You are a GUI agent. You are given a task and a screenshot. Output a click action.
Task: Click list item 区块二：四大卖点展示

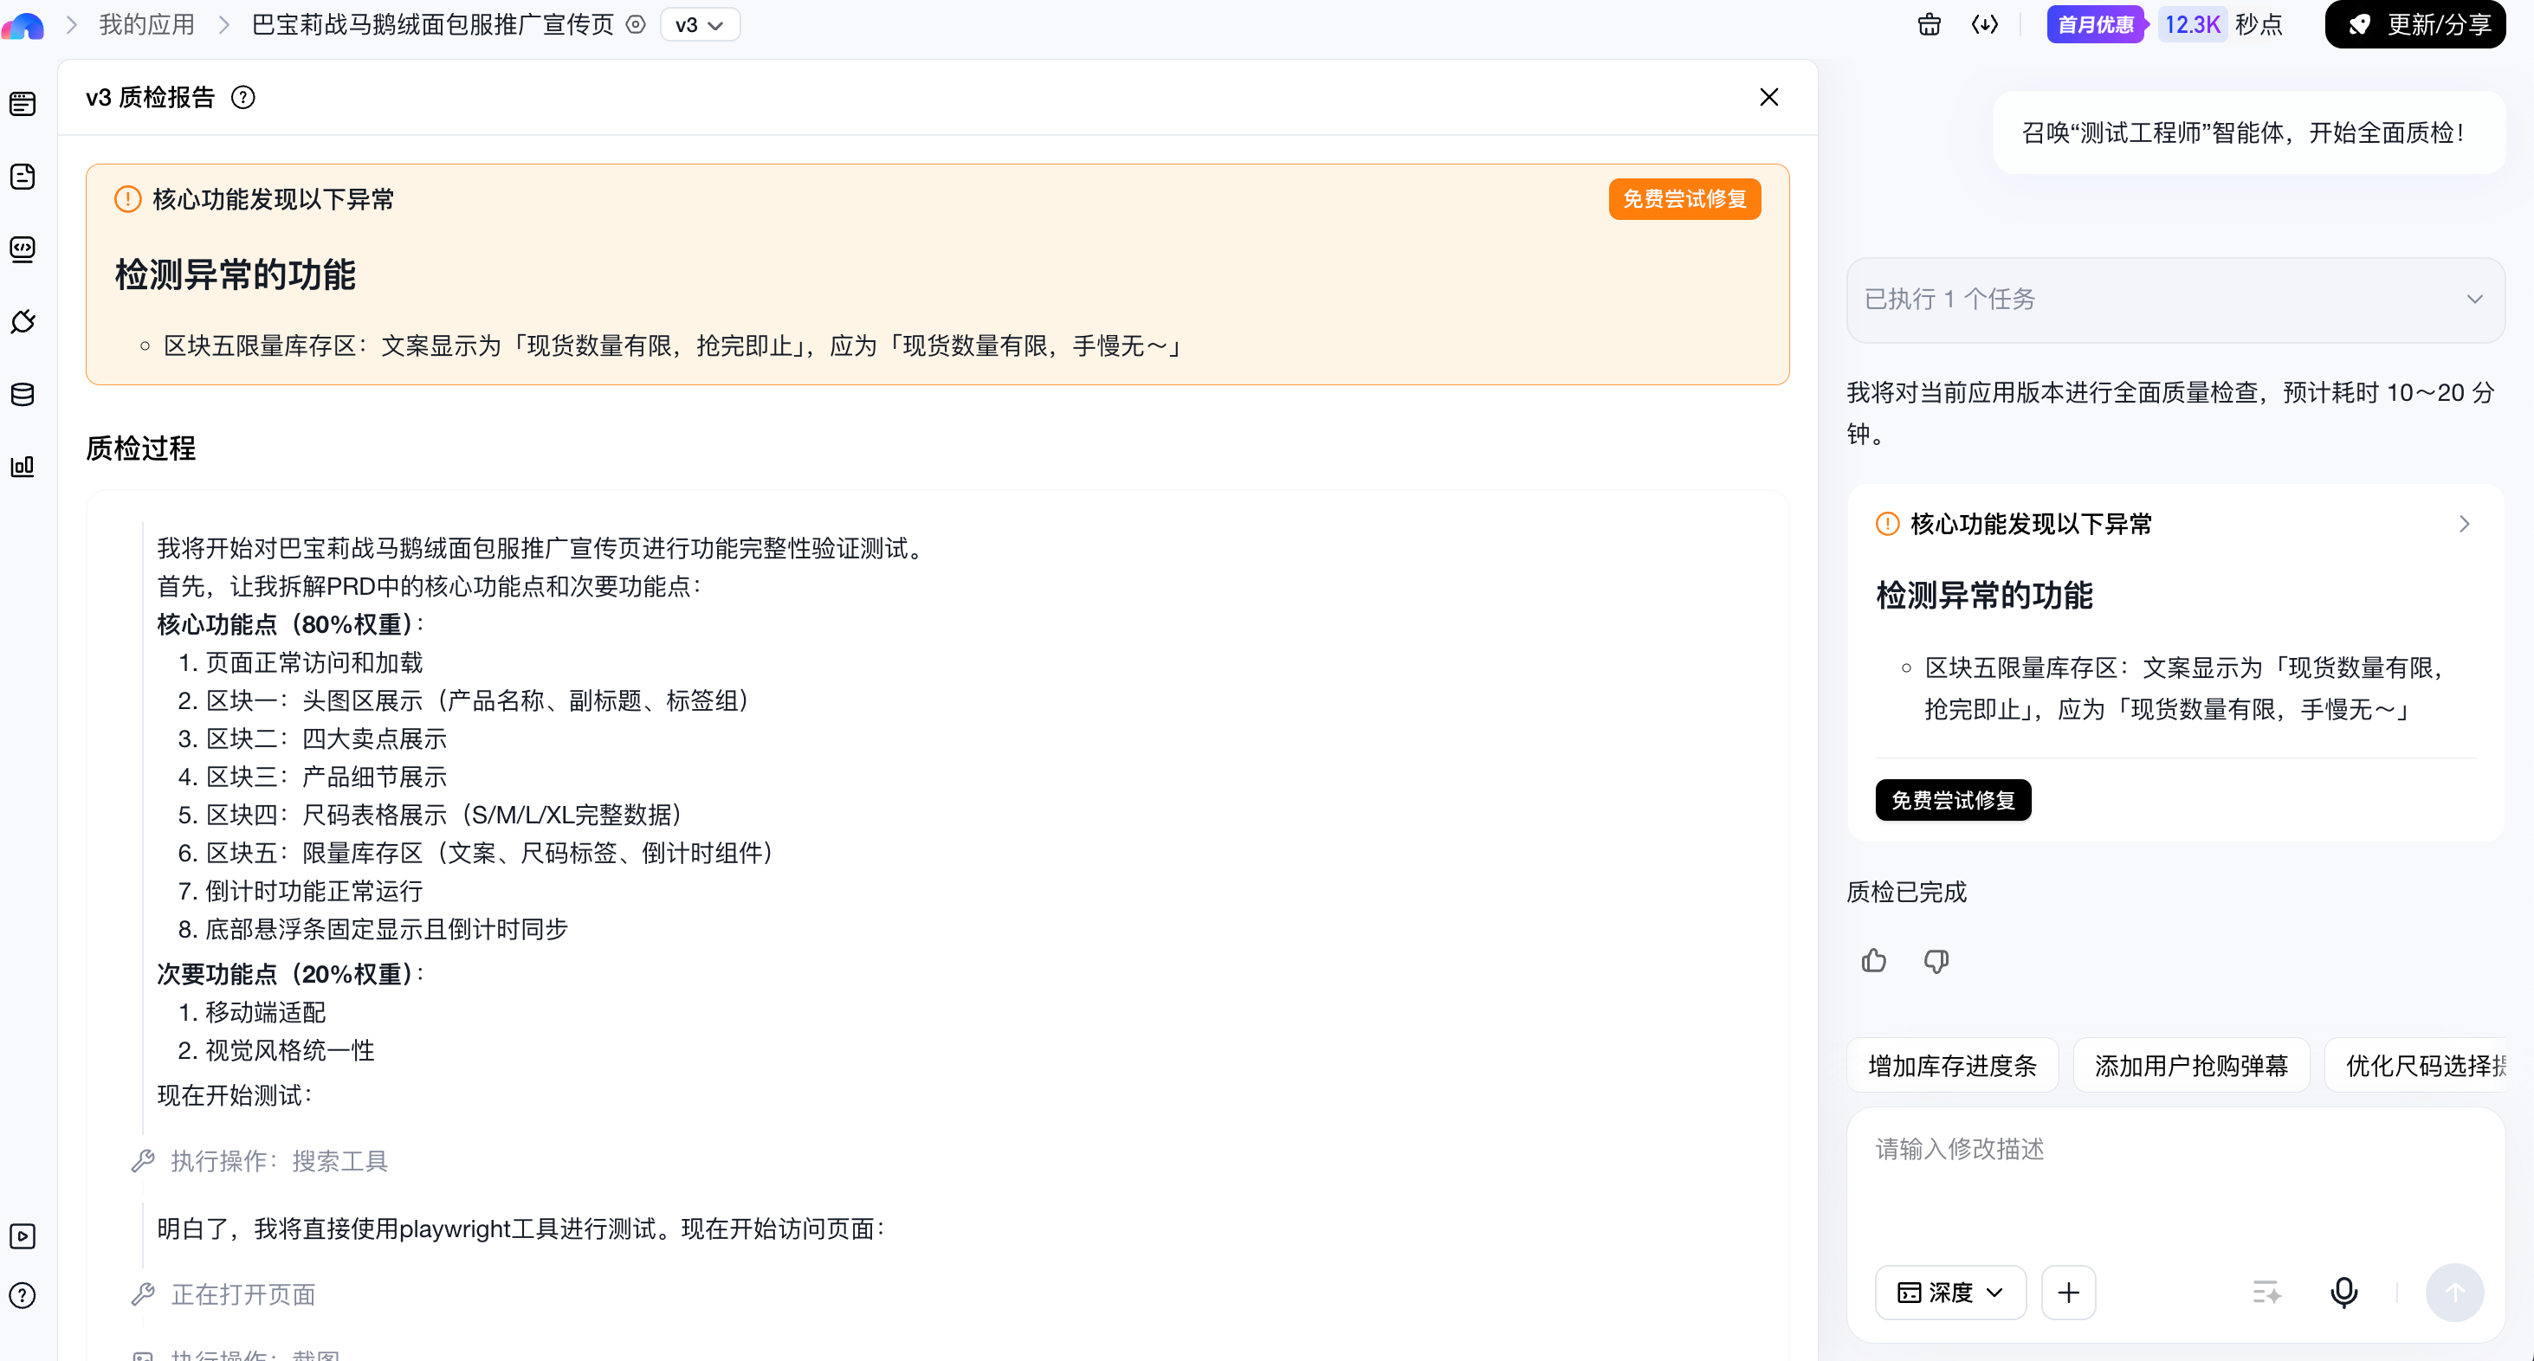tap(326, 739)
